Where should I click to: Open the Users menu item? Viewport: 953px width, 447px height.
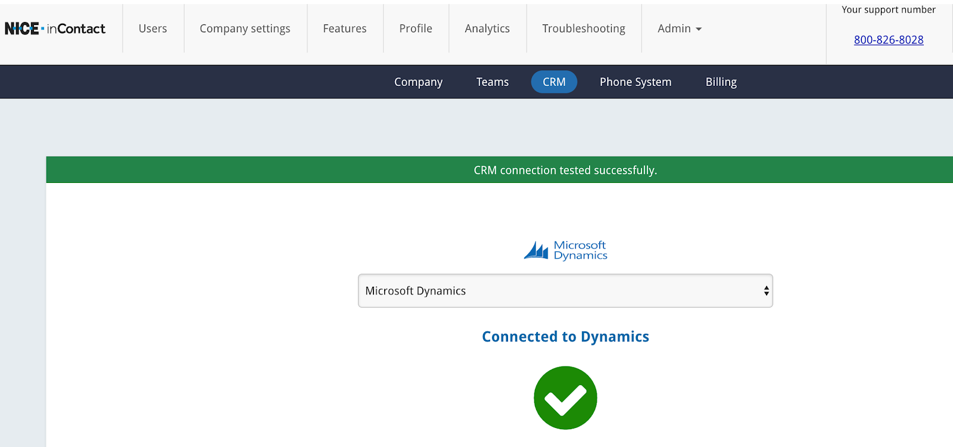(x=153, y=29)
